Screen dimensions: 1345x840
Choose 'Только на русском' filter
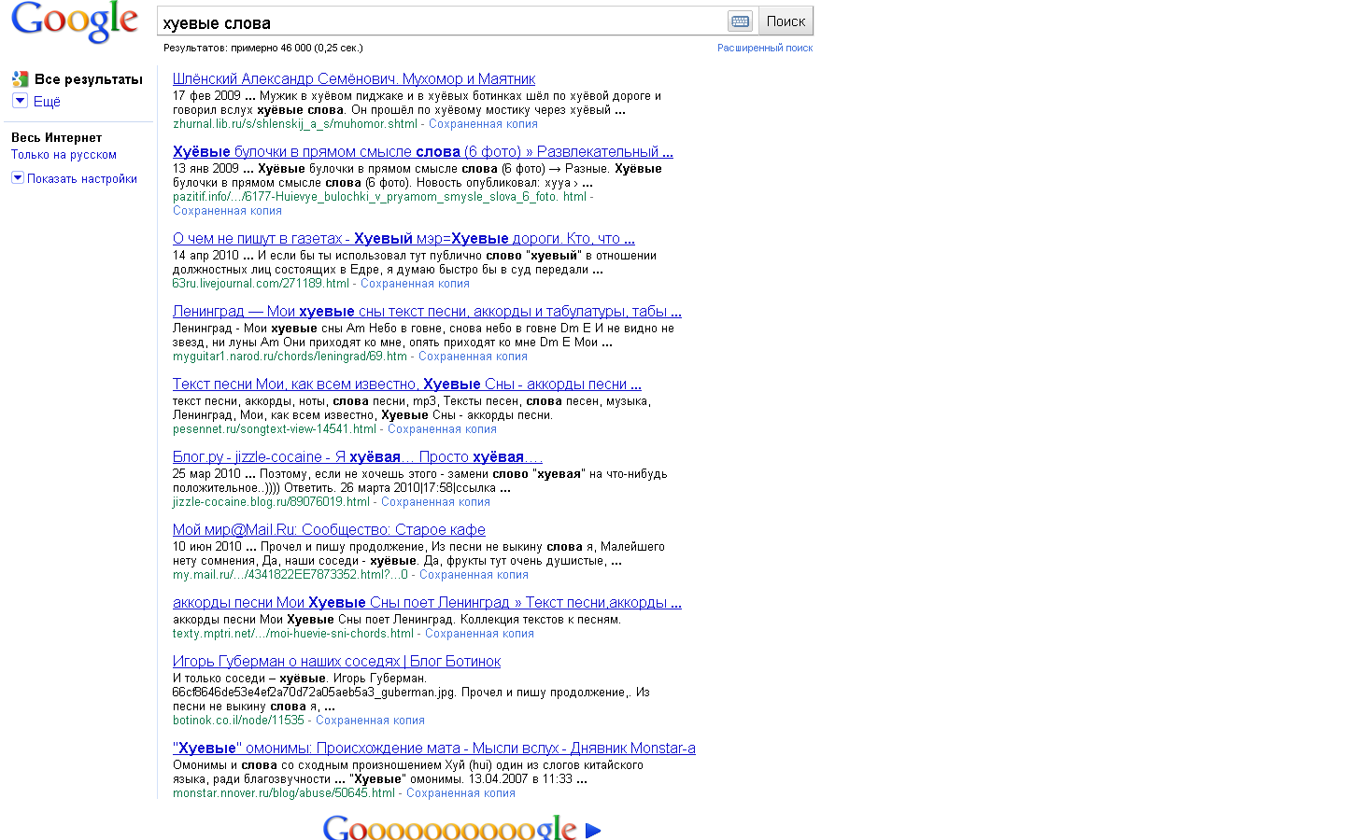[64, 155]
